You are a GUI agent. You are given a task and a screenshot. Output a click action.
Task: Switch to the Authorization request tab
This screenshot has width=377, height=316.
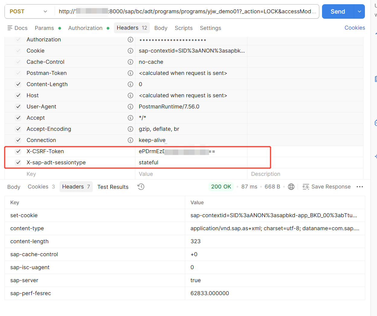[85, 28]
